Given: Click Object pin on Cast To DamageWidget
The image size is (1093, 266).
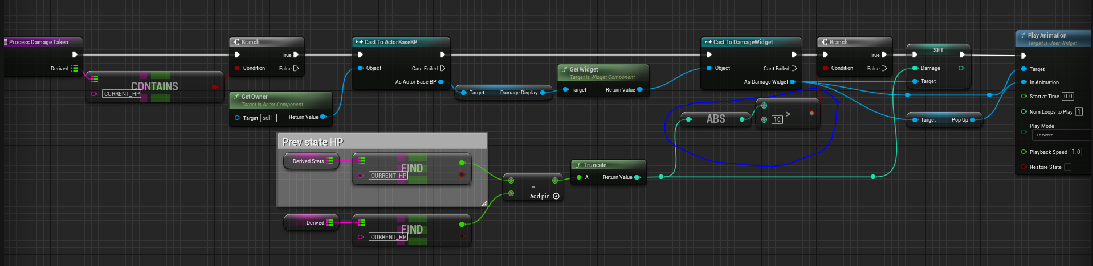Looking at the screenshot, I should [709, 68].
